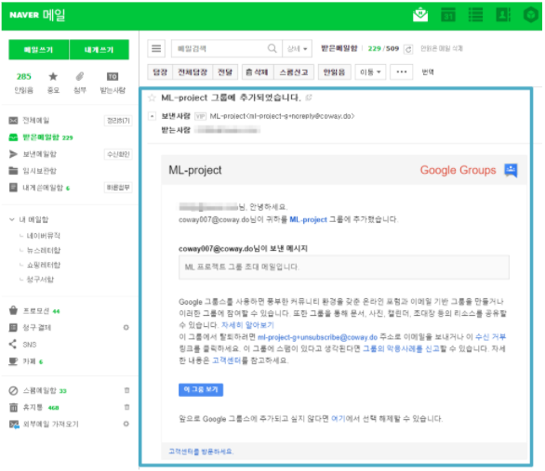The width and height of the screenshot is (545, 471).
Task: Open 네이버뮤직 subfolder
Action: pos(44,236)
